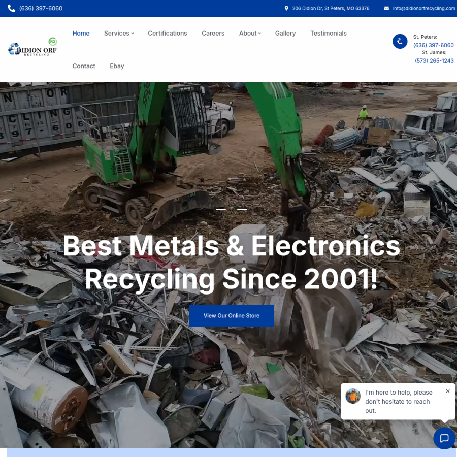Viewport: 457px width, 457px height.
Task: Open address 206 Didion Dr link
Action: [331, 8]
